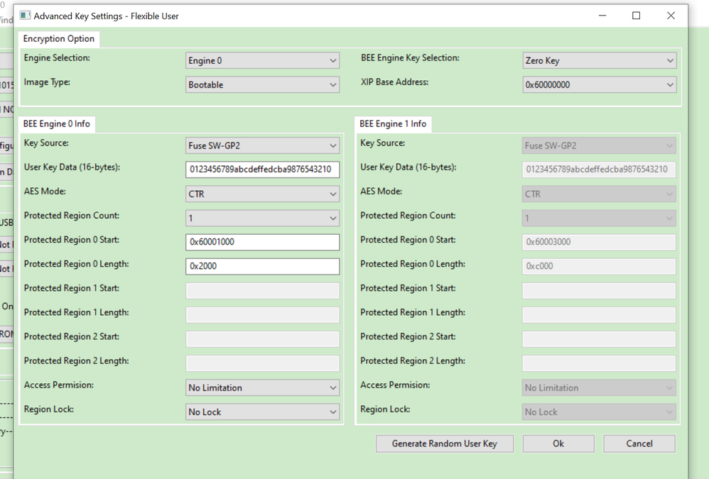Screen dimensions: 709x479
Task: Click the 'Image Type:' label
Action: pyautogui.click(x=47, y=82)
